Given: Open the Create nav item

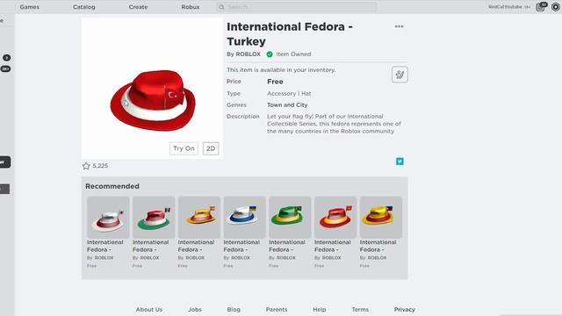Looking at the screenshot, I should coord(138,7).
